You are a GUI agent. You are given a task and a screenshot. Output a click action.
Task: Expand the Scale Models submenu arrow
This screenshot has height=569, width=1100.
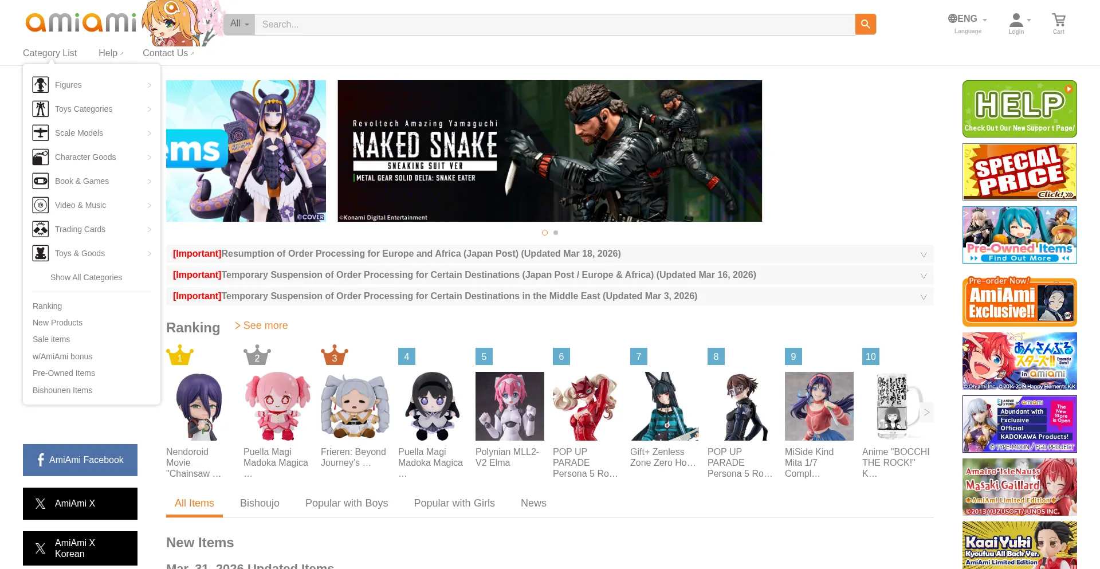(x=150, y=134)
